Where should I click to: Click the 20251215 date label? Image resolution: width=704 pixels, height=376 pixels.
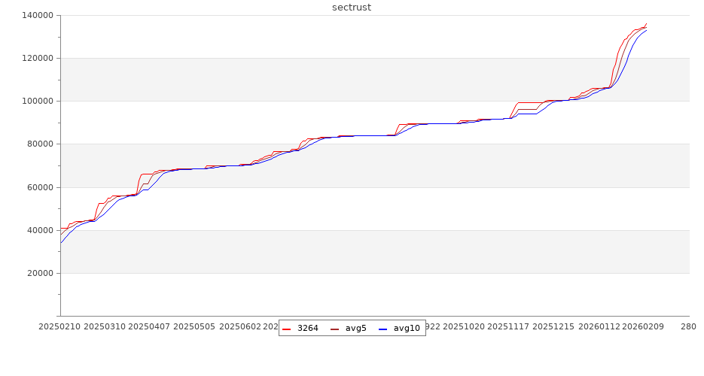coord(554,327)
